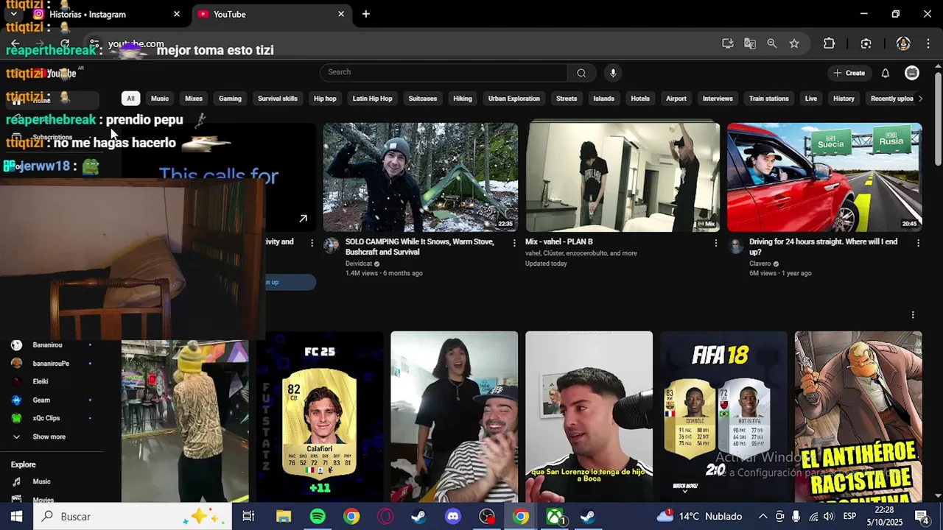The width and height of the screenshot is (943, 530).
Task: Open the FC 25 Calafiori short
Action: (320, 417)
